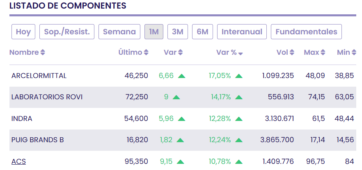Click sort arrows beside Max header
Screen dimensions: 362x170
(x=323, y=53)
